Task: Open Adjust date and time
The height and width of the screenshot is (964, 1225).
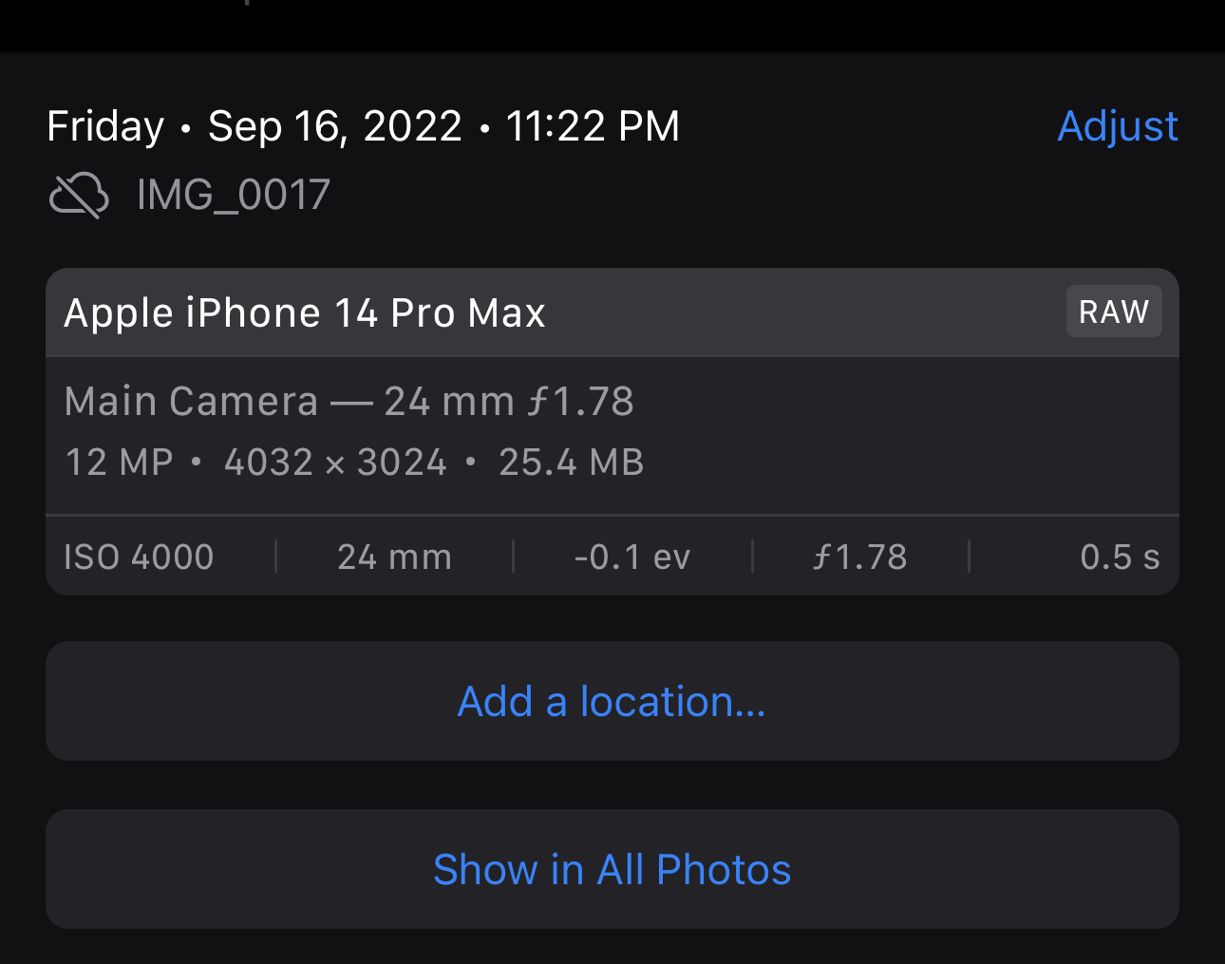Action: click(1117, 126)
